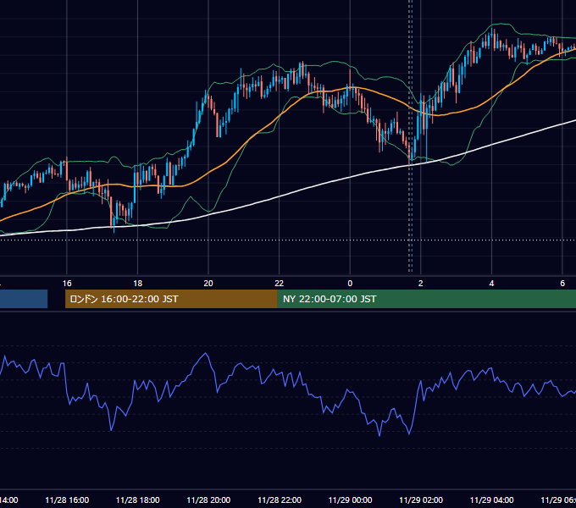Click hour label 22 on time axis
Screen dimensions: 576x508
[x=280, y=284]
